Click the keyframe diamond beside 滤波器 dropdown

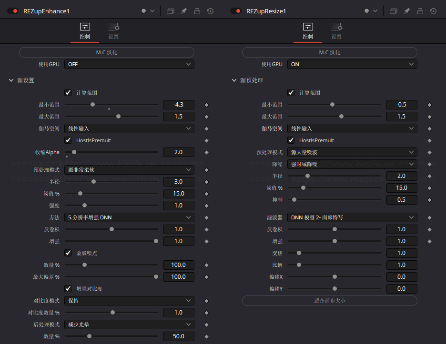tap(429, 217)
